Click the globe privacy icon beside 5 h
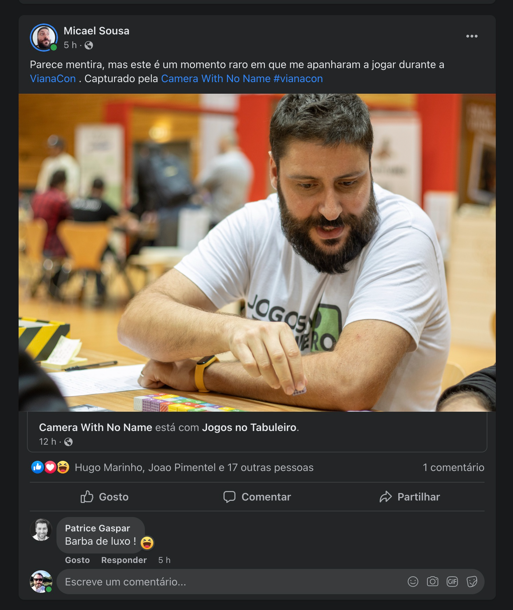Viewport: 513px width, 610px height. coord(89,45)
